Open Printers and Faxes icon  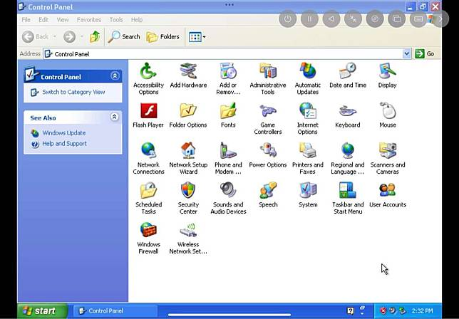pos(307,158)
